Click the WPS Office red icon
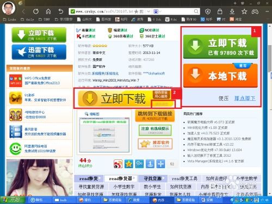Image resolution: width=272 pixels, height=204 pixels. [x=16, y=81]
